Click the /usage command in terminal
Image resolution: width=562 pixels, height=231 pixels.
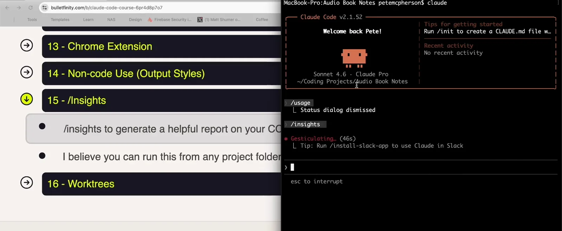pos(300,103)
